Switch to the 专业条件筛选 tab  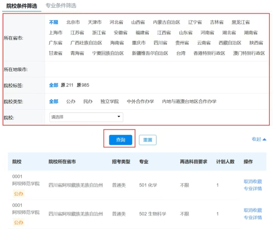pos(61,6)
